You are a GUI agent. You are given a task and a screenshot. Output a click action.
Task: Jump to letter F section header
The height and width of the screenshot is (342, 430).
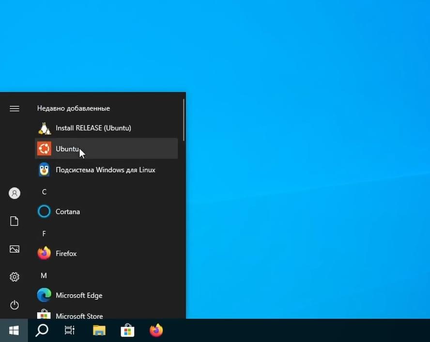click(x=44, y=233)
